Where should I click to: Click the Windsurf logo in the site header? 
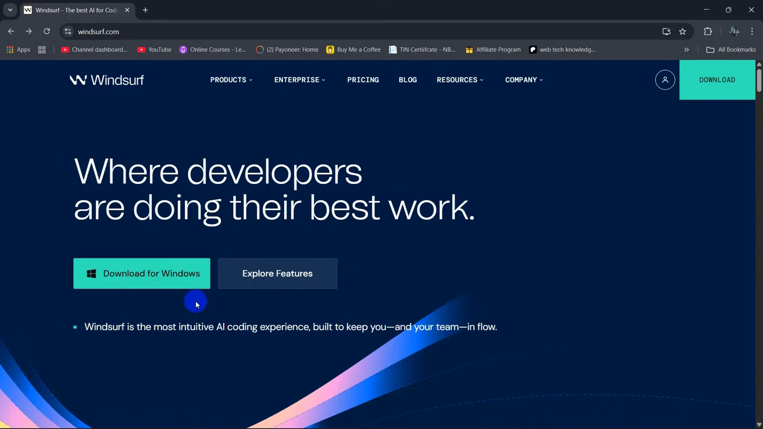[107, 80]
